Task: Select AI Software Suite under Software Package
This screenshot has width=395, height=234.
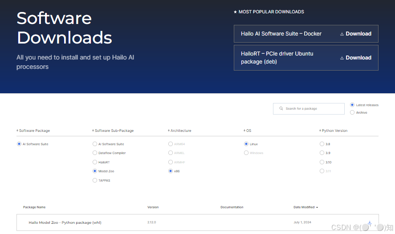Action: click(x=19, y=144)
